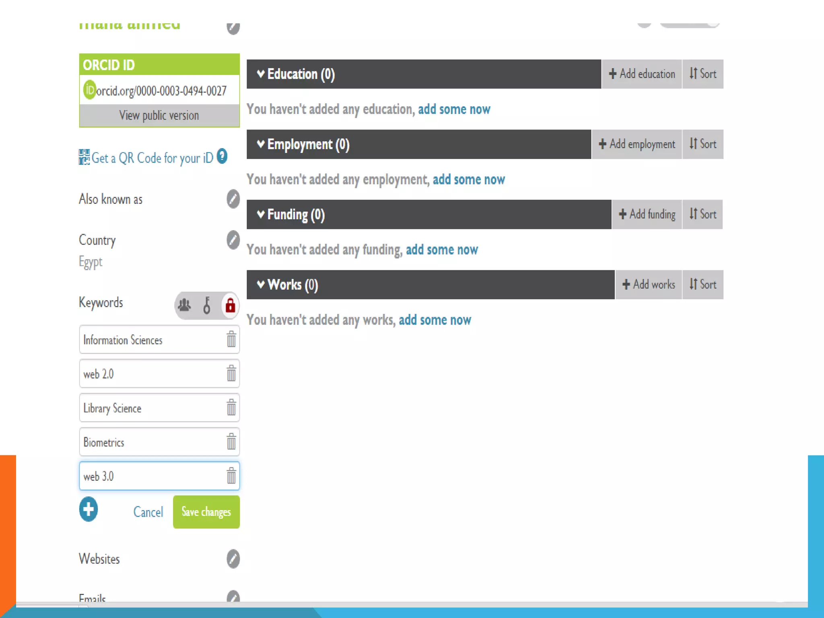824x618 pixels.
Task: Click the blue plus add-keyword icon
Action: pyautogui.click(x=89, y=509)
